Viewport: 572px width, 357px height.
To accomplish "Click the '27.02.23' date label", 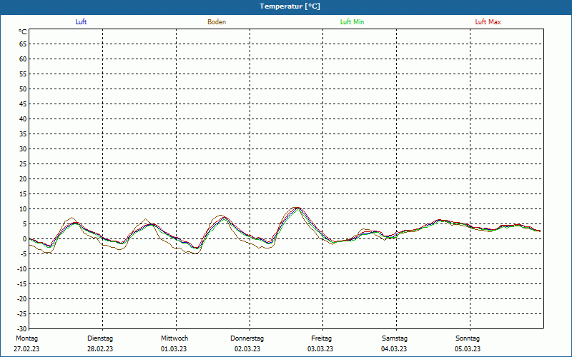I will tap(26, 349).
